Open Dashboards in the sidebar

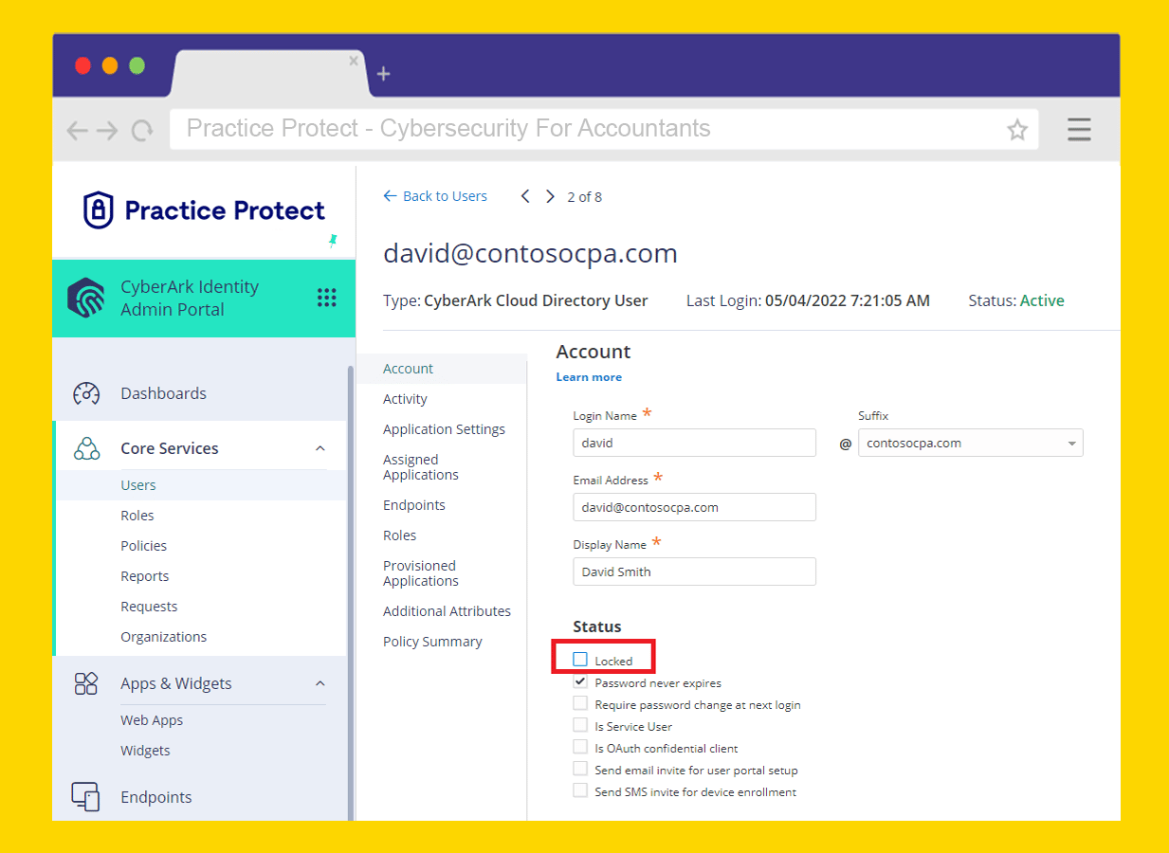[x=163, y=393]
